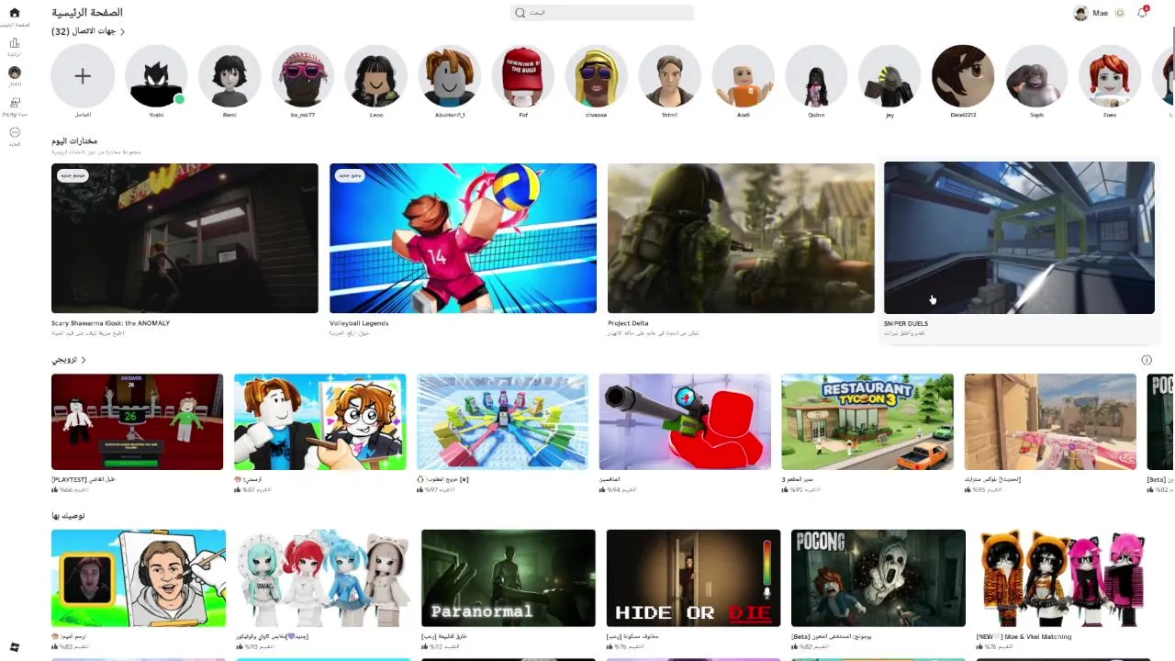
Task: Open Quinn's friend avatar
Action: (x=817, y=76)
